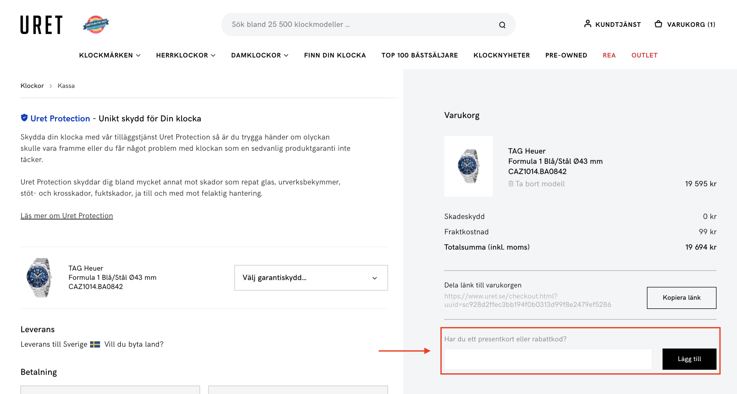Open Finn din klocka
Image resolution: width=737 pixels, height=394 pixels.
point(335,55)
